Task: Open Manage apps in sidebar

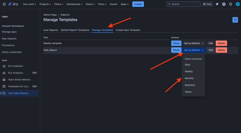Action: pyautogui.click(x=9, y=32)
